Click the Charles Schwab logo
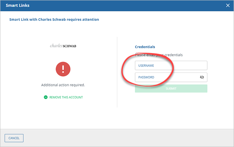The image size is (234, 147). [63, 46]
